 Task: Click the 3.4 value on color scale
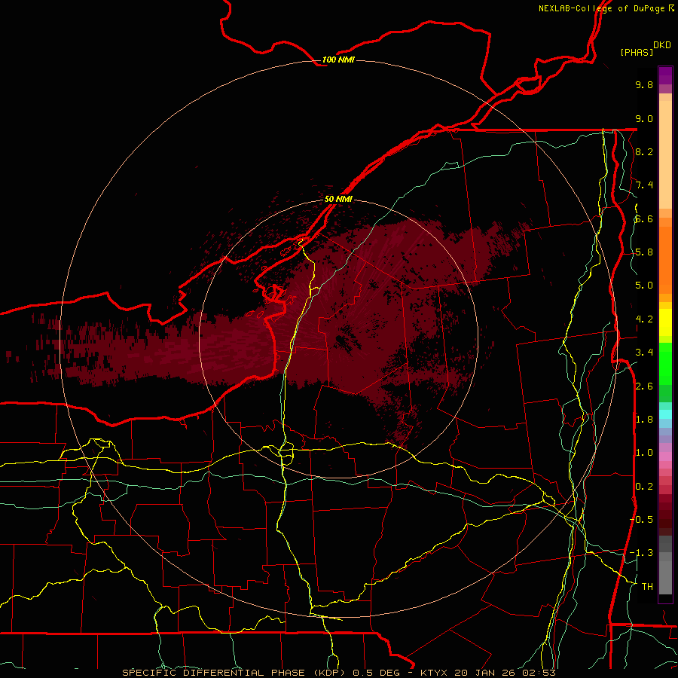pyautogui.click(x=644, y=352)
